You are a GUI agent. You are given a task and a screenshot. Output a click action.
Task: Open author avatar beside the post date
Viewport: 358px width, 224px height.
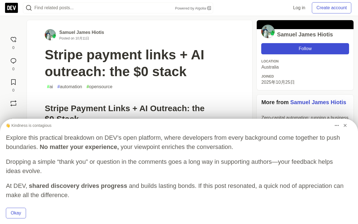click(50, 35)
